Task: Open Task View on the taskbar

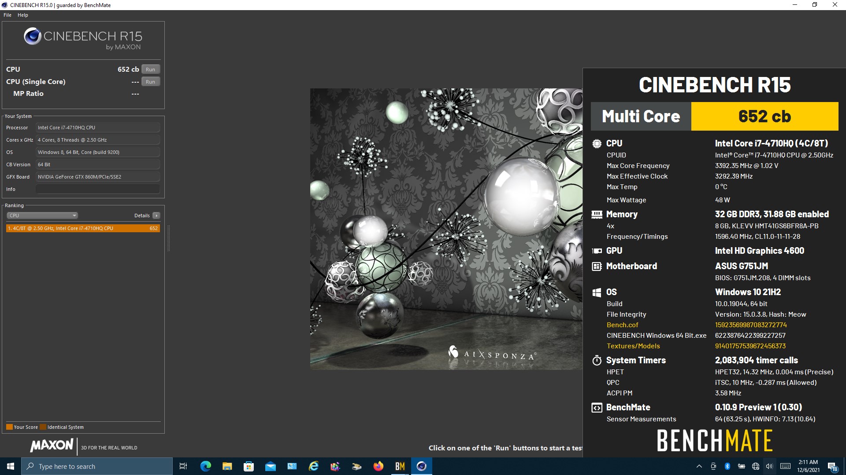Action: pyautogui.click(x=183, y=466)
